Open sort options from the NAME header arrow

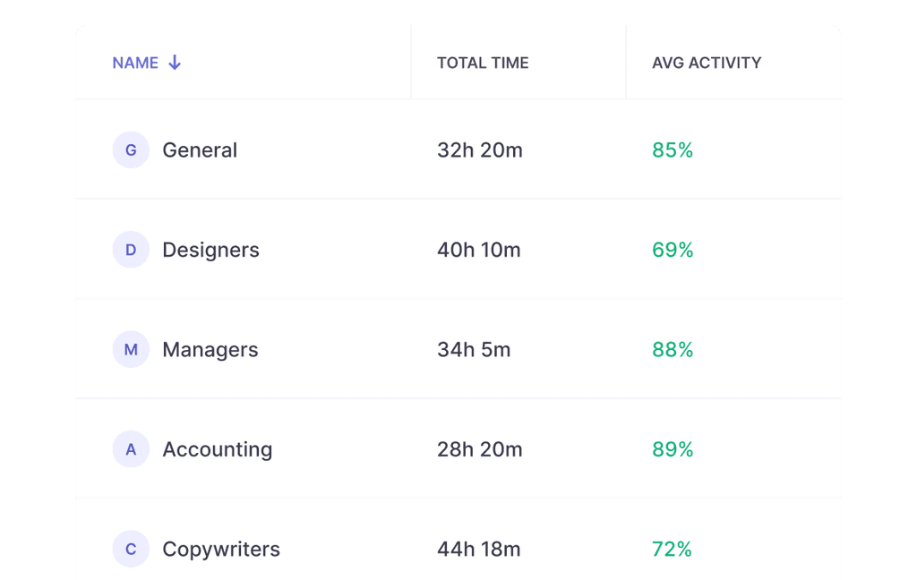click(175, 63)
